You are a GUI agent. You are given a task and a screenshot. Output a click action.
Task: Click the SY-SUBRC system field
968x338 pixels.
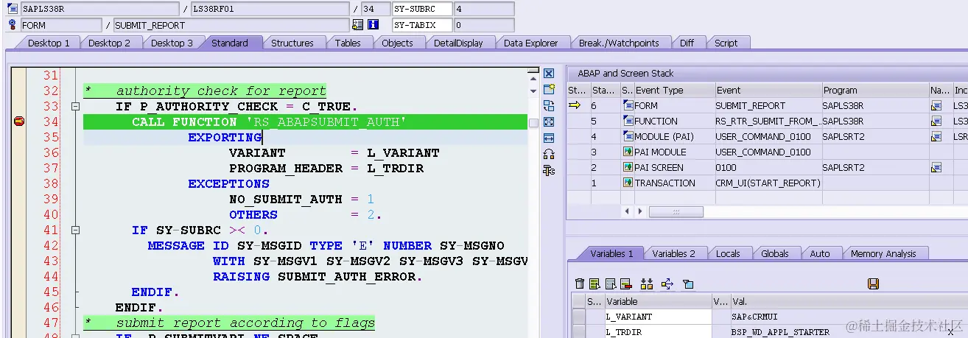[422, 9]
